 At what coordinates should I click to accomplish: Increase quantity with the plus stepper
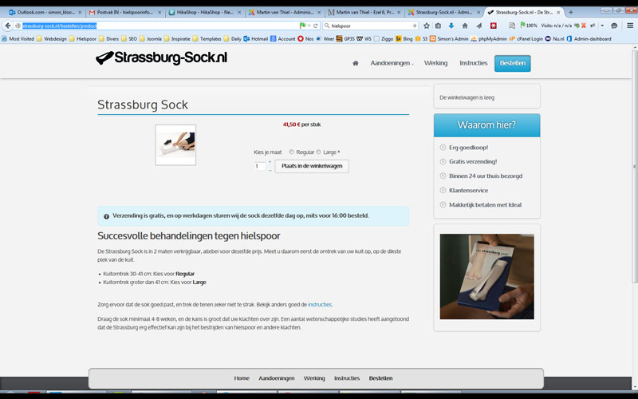coord(270,162)
